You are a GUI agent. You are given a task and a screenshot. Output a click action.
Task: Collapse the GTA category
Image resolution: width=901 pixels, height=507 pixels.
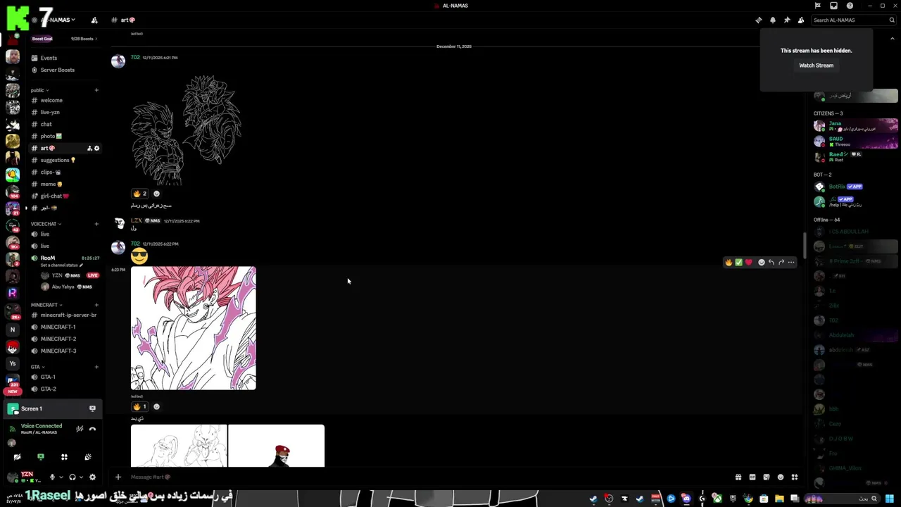pyautogui.click(x=37, y=367)
